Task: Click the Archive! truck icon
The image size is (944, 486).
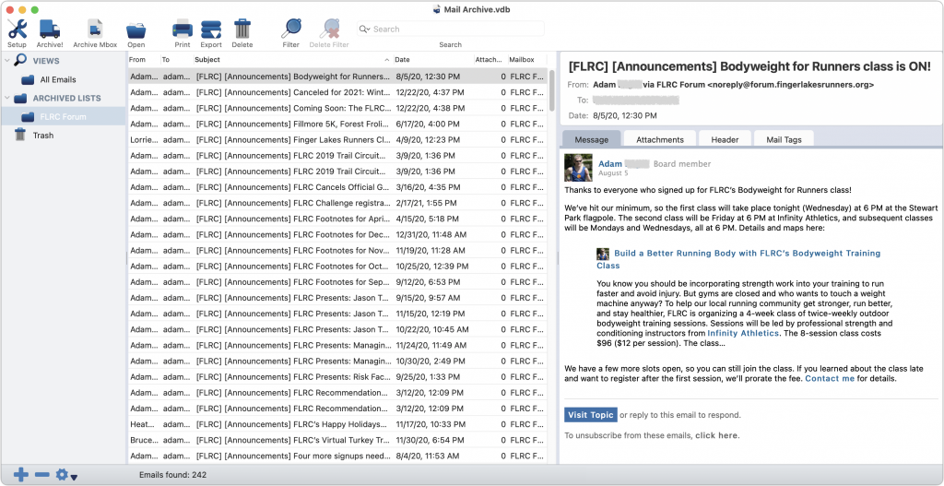Action: pyautogui.click(x=50, y=29)
